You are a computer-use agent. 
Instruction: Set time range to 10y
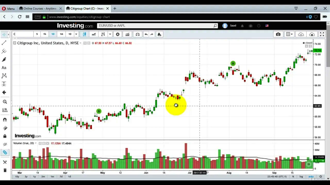coord(17,177)
